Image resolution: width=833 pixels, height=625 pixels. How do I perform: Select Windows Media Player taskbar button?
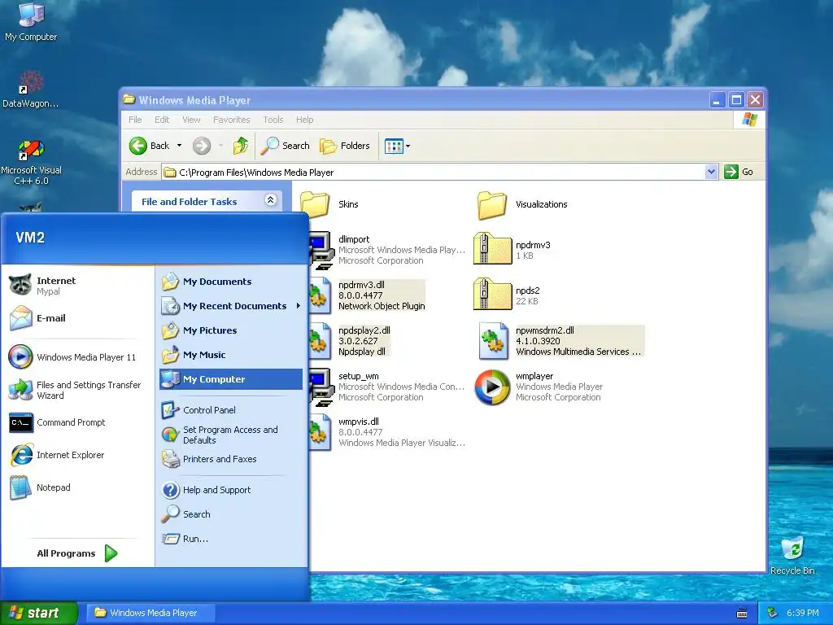click(150, 613)
